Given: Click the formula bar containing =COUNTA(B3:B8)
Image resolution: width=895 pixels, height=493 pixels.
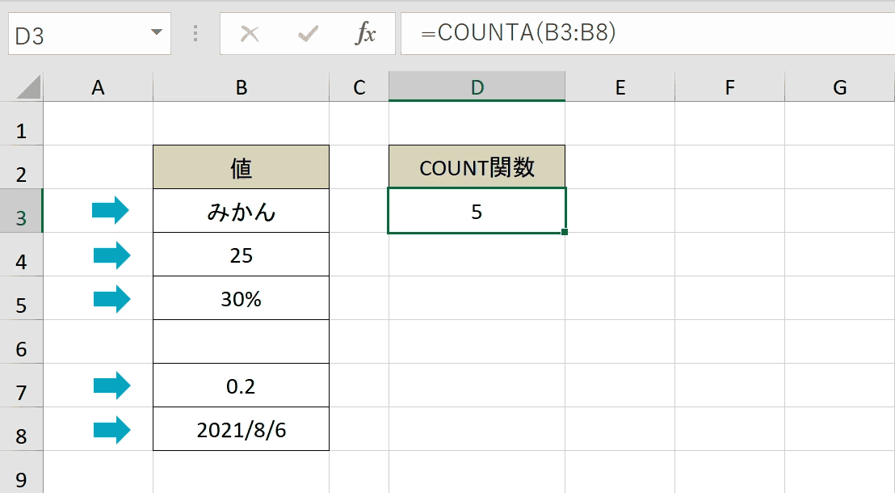Looking at the screenshot, I should tap(648, 34).
